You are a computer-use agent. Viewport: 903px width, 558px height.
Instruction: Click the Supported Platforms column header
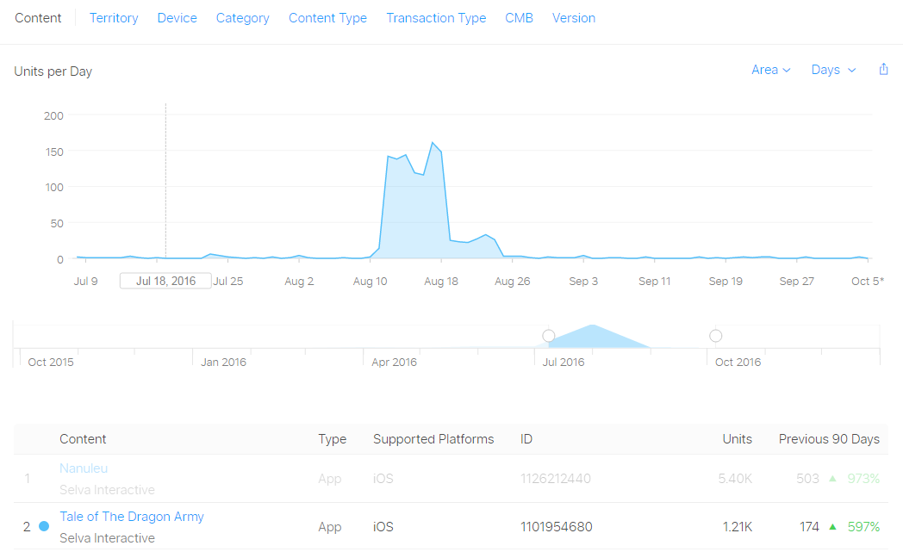[433, 439]
